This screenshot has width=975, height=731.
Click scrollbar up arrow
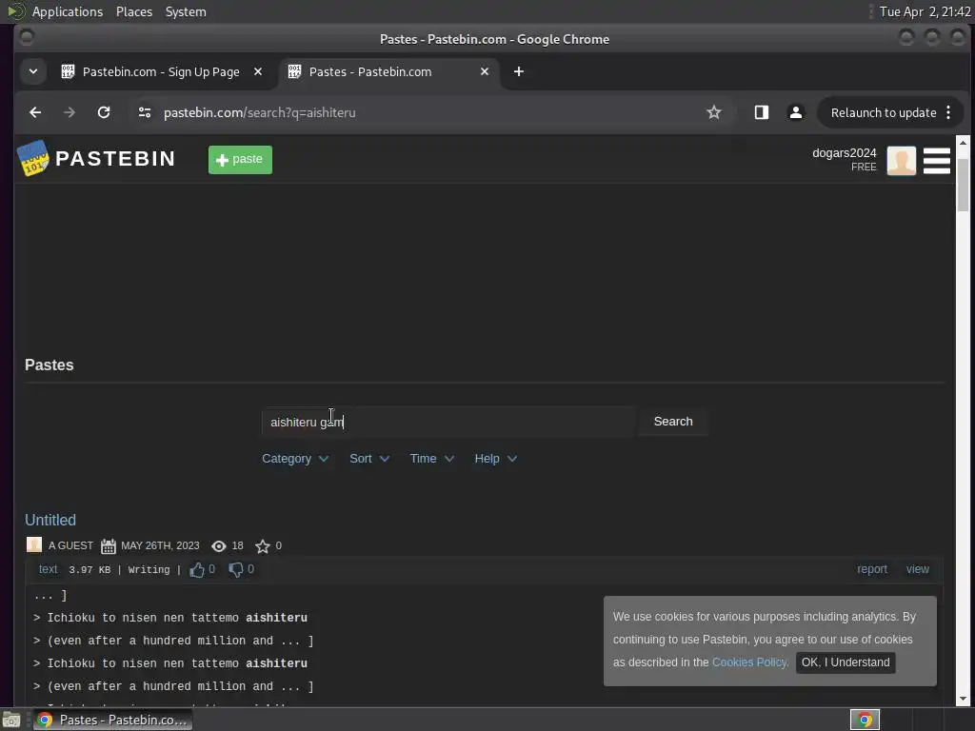pos(963,143)
